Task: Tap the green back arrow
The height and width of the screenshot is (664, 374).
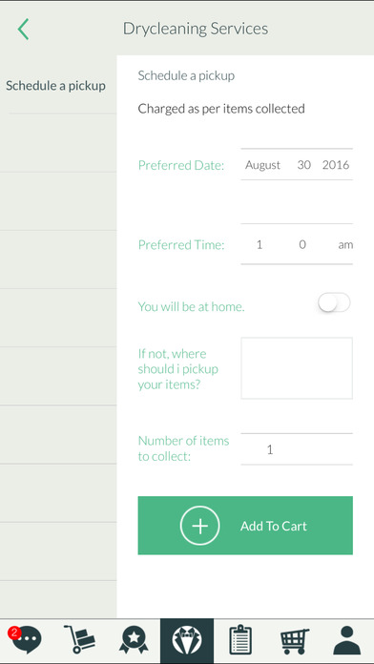Action: [x=23, y=30]
